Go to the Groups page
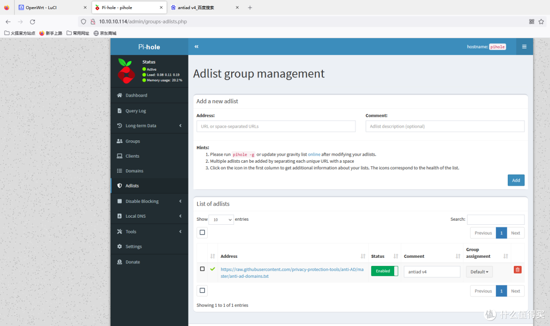 [149, 141]
